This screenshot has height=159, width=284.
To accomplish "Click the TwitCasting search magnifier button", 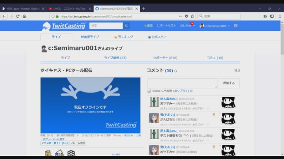I will coord(126,26).
